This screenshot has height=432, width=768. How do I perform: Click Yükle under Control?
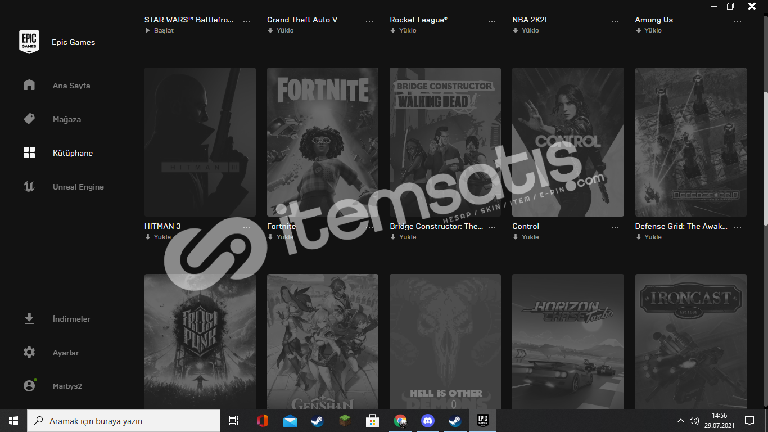(x=526, y=237)
